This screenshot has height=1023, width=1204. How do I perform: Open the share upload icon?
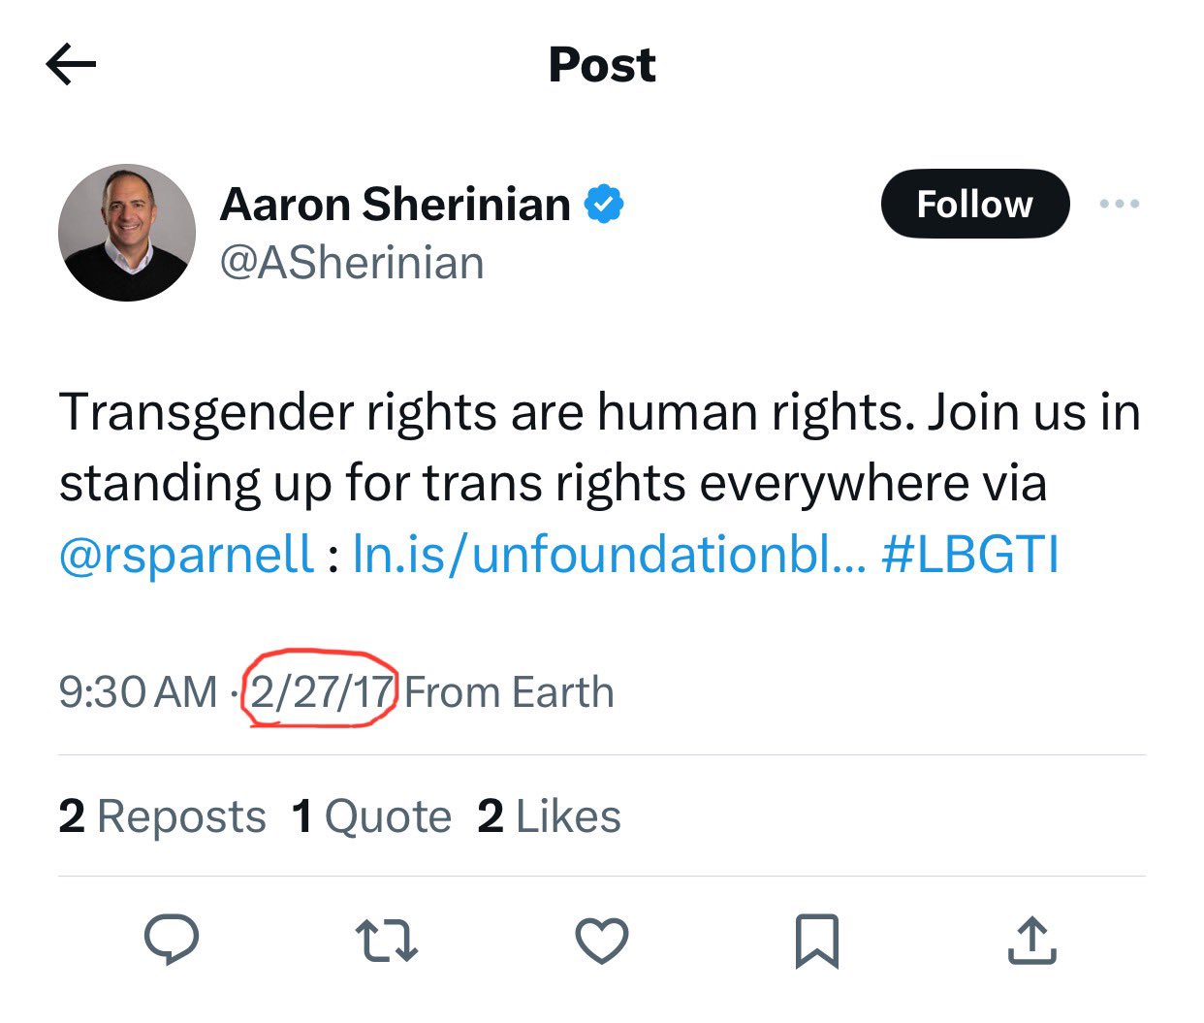[x=1031, y=940]
